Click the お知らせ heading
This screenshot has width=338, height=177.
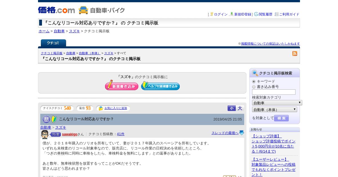pos(256,130)
